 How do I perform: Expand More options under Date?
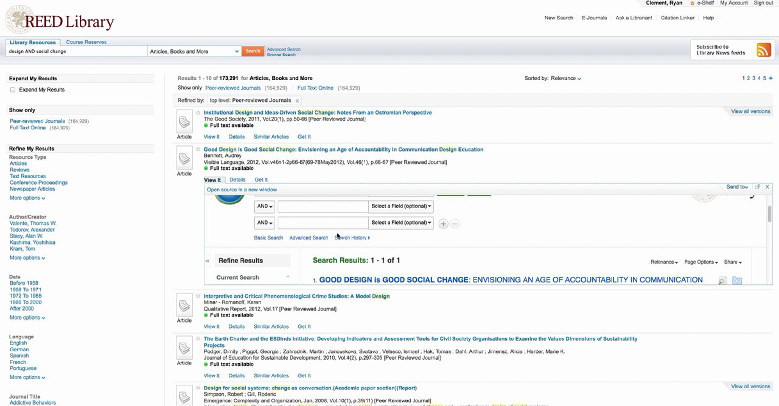[27, 318]
